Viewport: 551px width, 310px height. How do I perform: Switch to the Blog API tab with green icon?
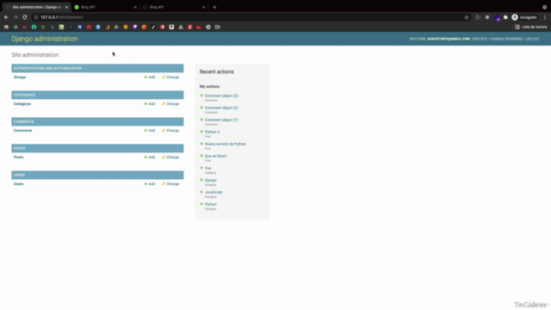tap(105, 7)
